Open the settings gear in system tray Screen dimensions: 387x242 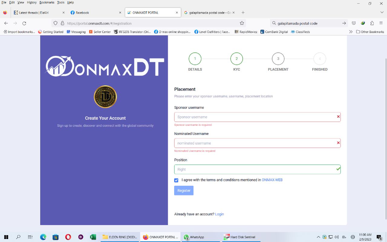coord(353,237)
